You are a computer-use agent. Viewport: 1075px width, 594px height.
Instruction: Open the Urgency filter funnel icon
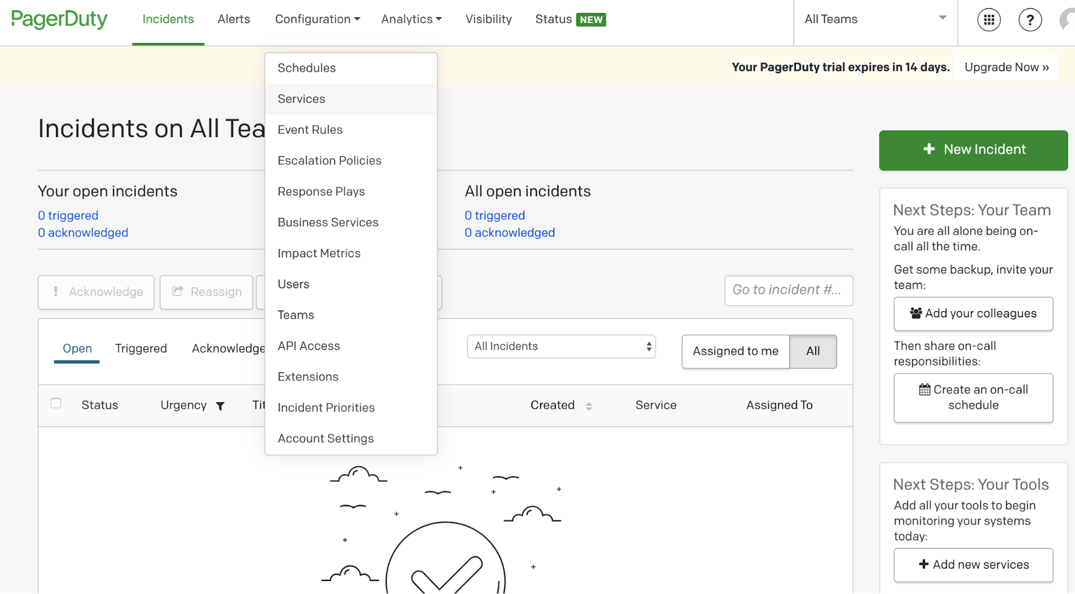[220, 406]
